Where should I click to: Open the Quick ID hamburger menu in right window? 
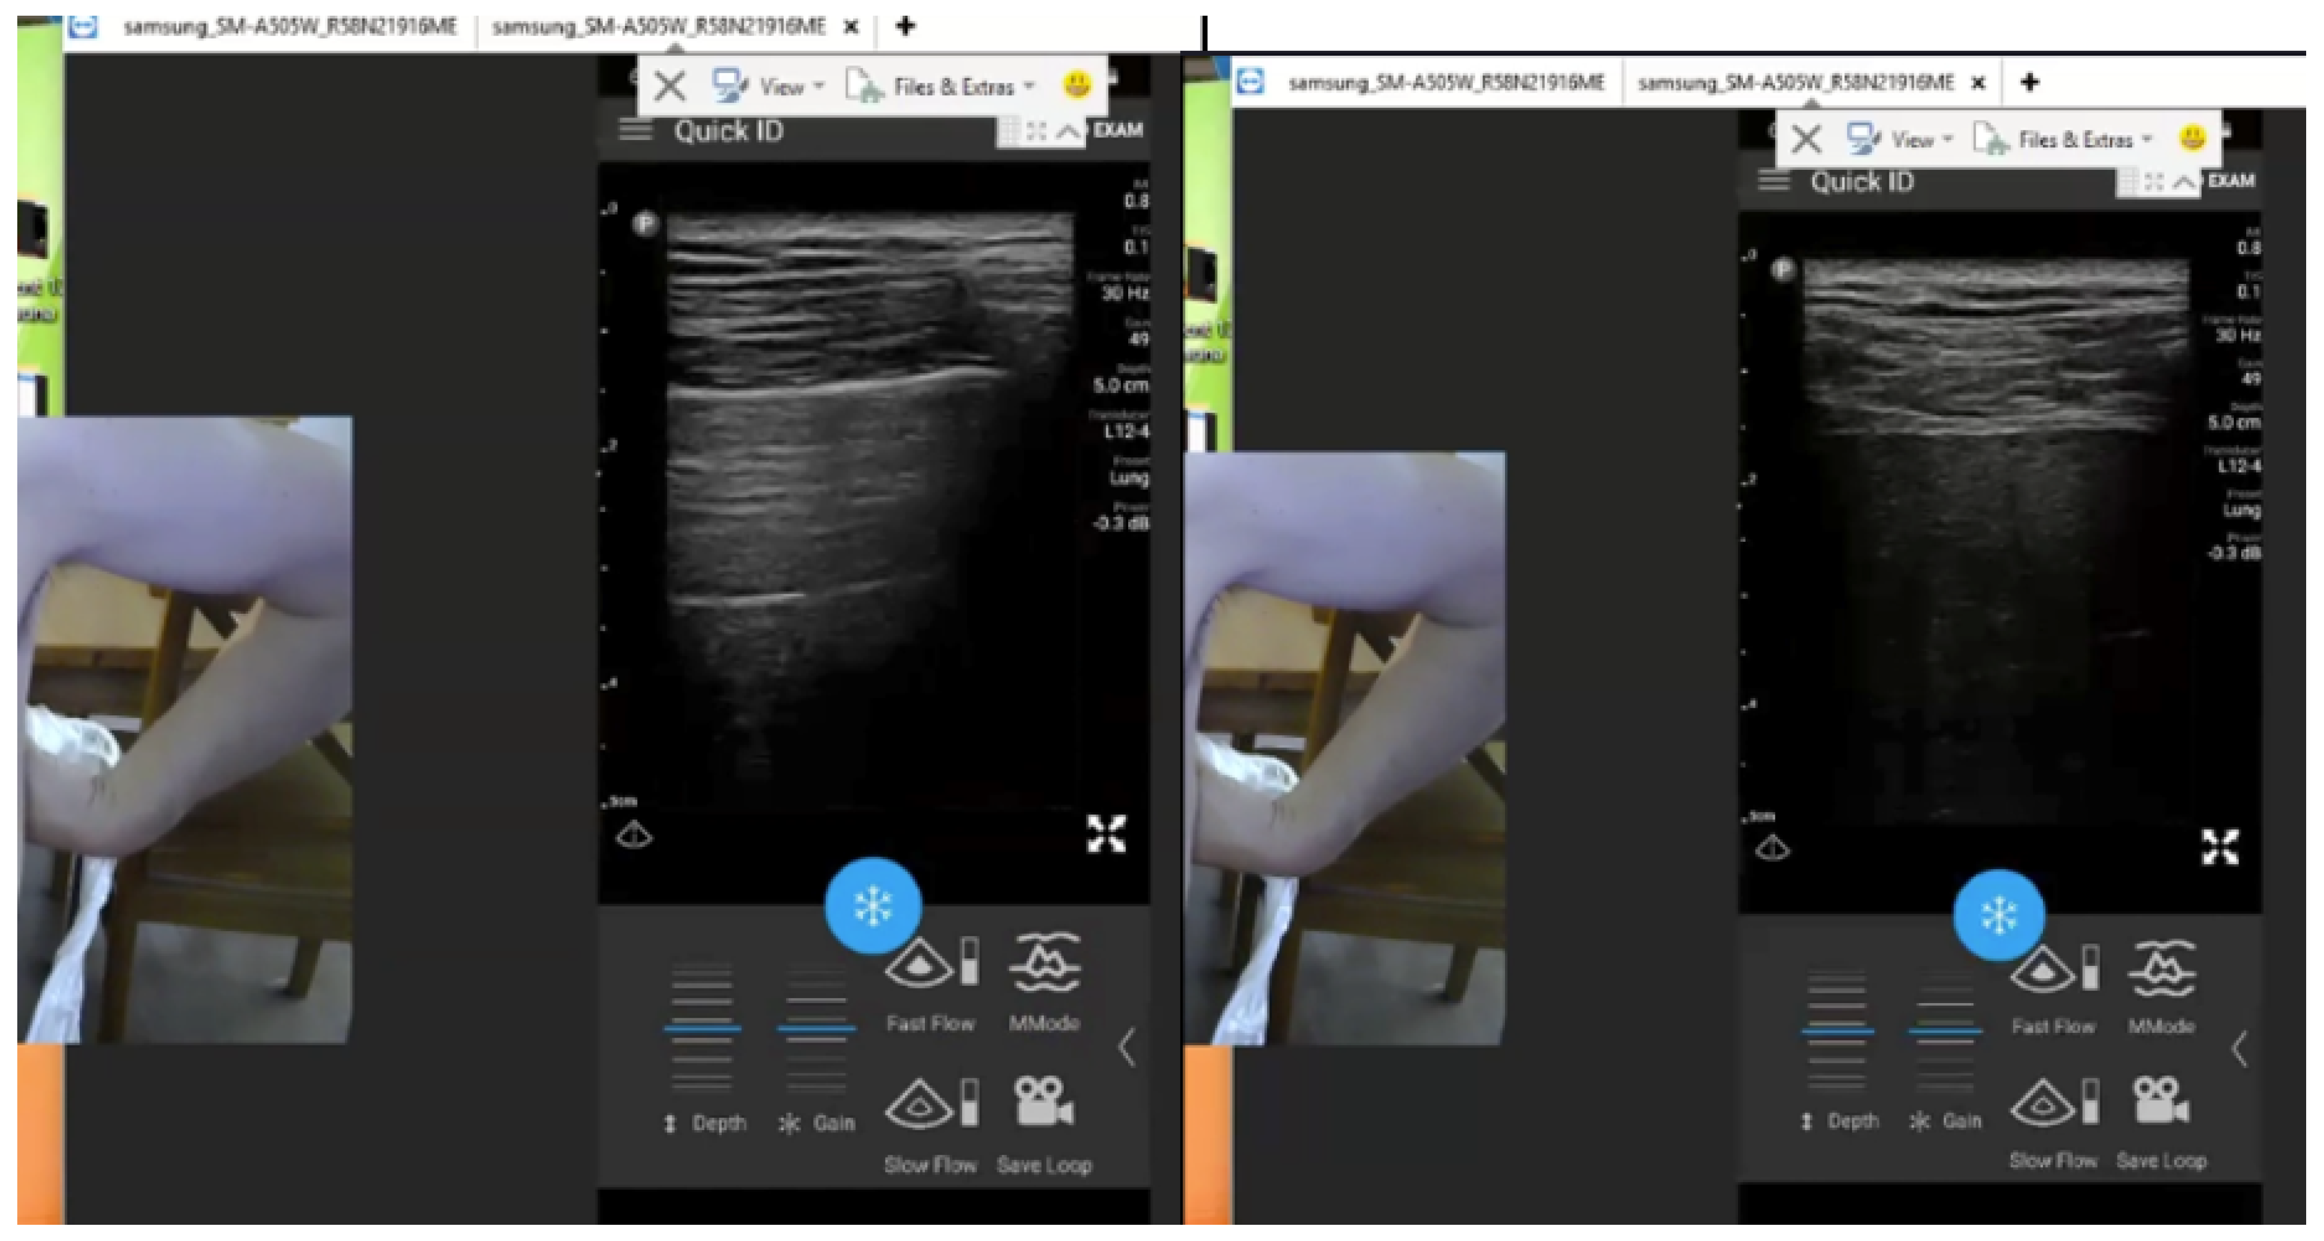[1774, 181]
